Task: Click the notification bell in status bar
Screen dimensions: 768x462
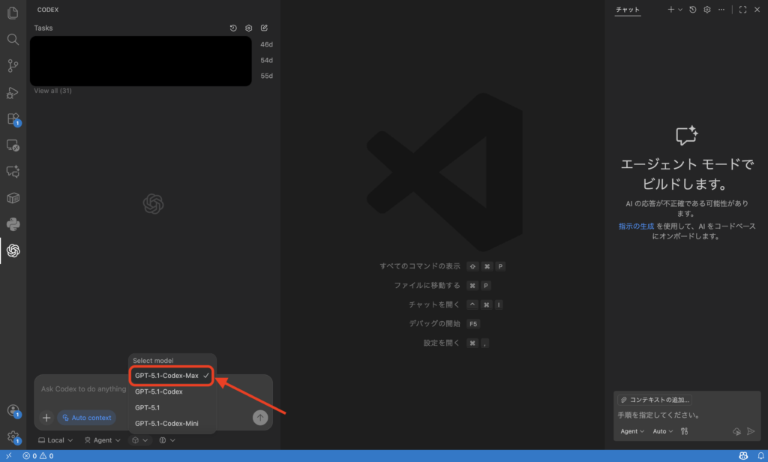Action: coord(762,455)
